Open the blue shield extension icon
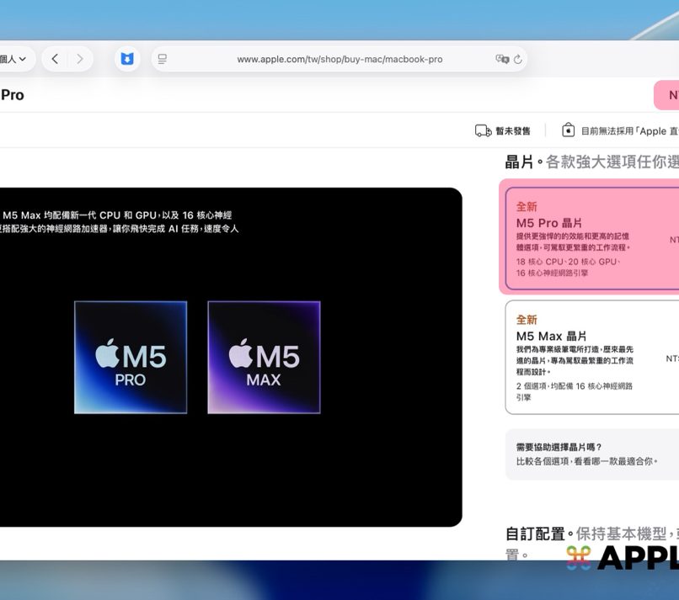This screenshot has height=600, width=679. click(127, 59)
